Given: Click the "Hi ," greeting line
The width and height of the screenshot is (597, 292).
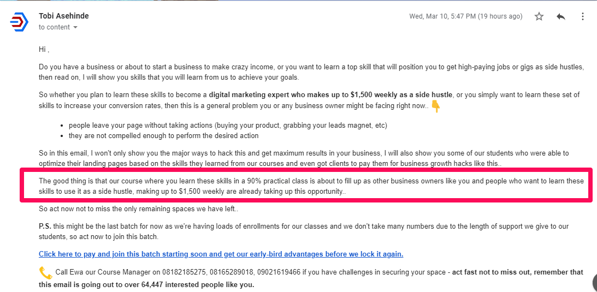Looking at the screenshot, I should (44, 50).
